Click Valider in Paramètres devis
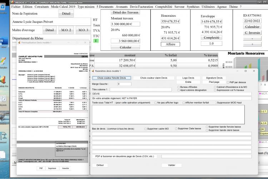 (172, 165)
